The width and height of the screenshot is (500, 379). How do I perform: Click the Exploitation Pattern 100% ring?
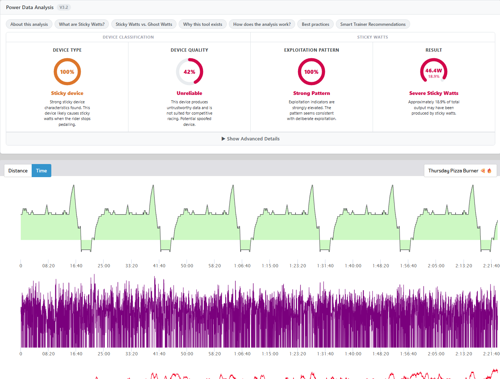click(311, 72)
